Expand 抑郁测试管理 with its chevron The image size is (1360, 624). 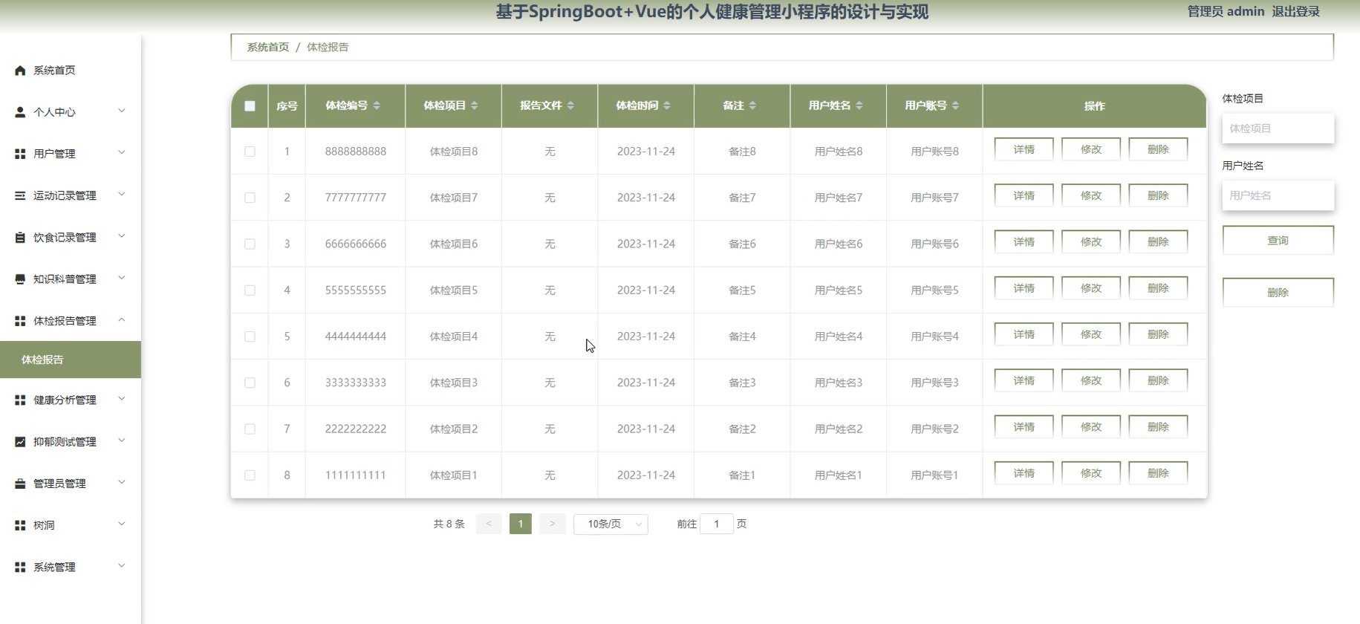(x=122, y=440)
